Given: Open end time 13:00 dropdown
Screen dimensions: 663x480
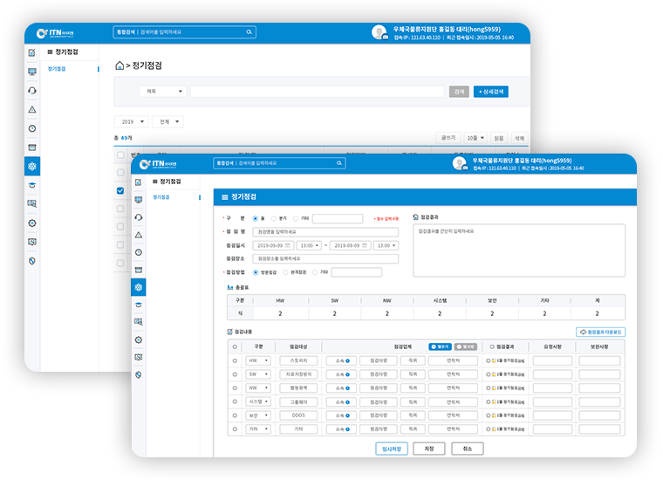Looking at the screenshot, I should click(x=386, y=245).
